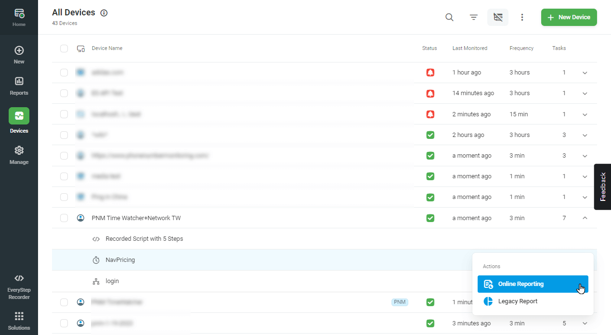Select the Recorded Script with 5 Steps task
Image resolution: width=611 pixels, height=335 pixels.
pos(144,239)
